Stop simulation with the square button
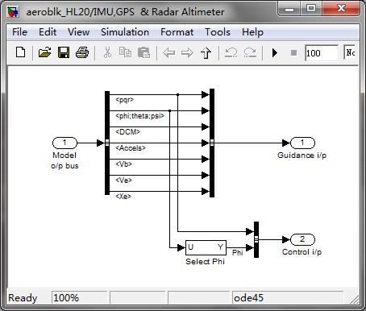 293,52
